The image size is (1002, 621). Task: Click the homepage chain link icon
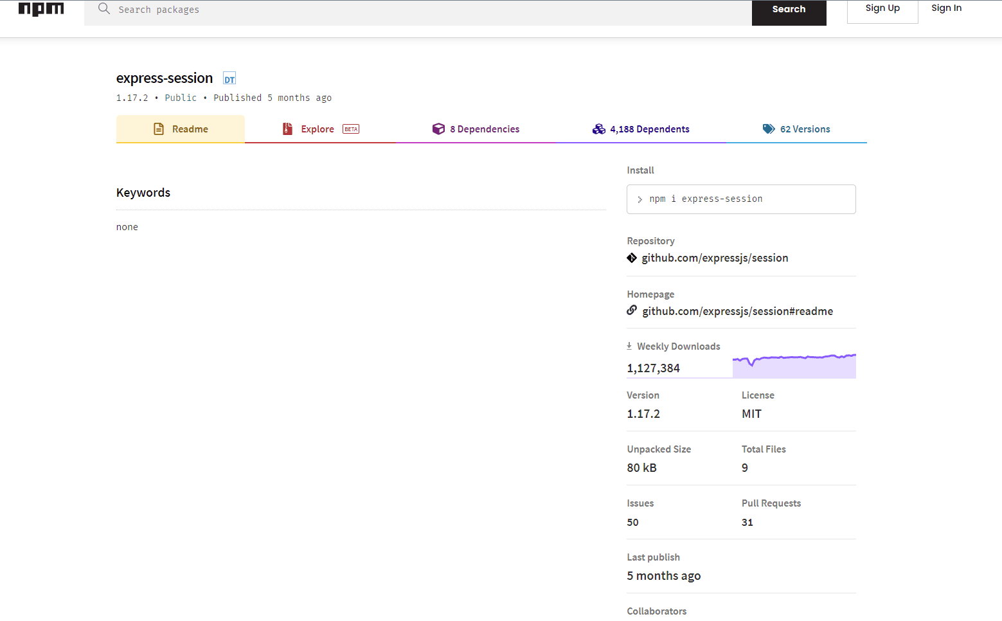(632, 310)
